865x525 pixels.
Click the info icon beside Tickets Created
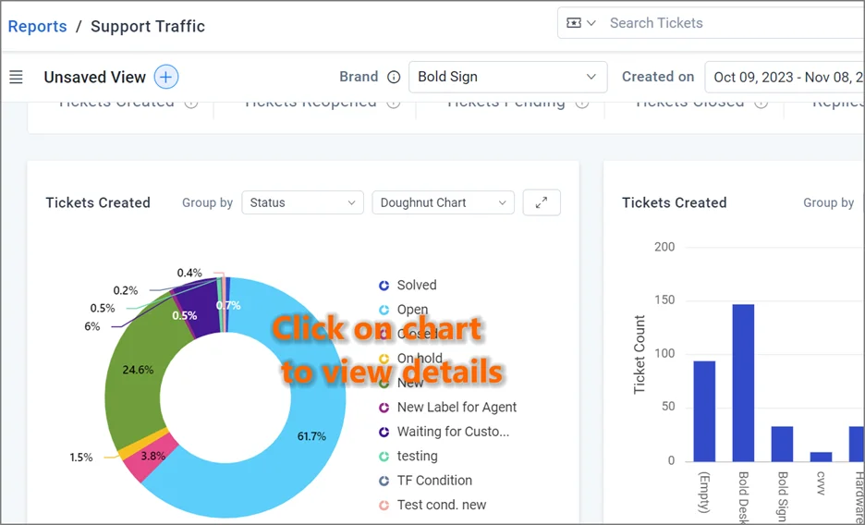click(x=191, y=104)
